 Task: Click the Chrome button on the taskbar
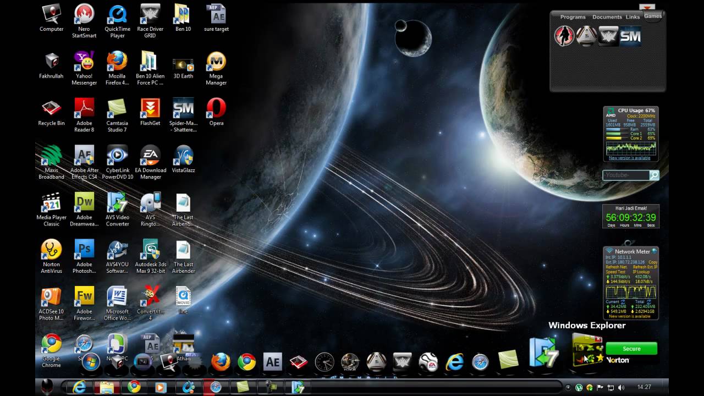(x=134, y=387)
